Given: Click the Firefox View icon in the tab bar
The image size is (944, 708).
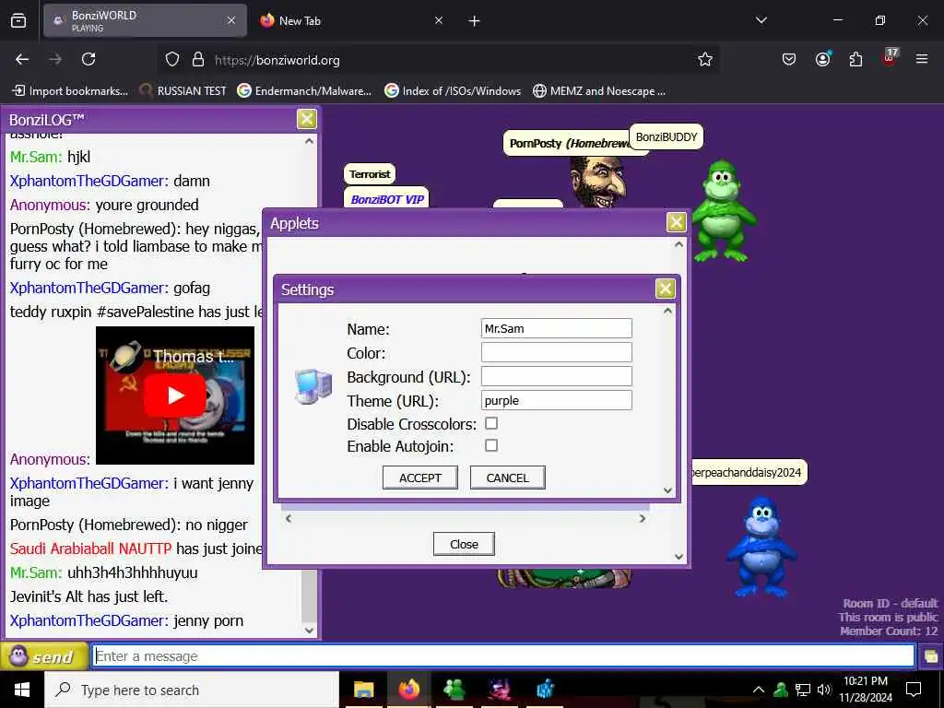Looking at the screenshot, I should point(18,21).
